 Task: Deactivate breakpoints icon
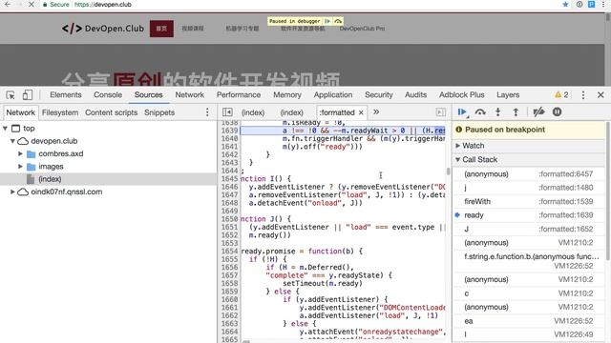tap(538, 112)
